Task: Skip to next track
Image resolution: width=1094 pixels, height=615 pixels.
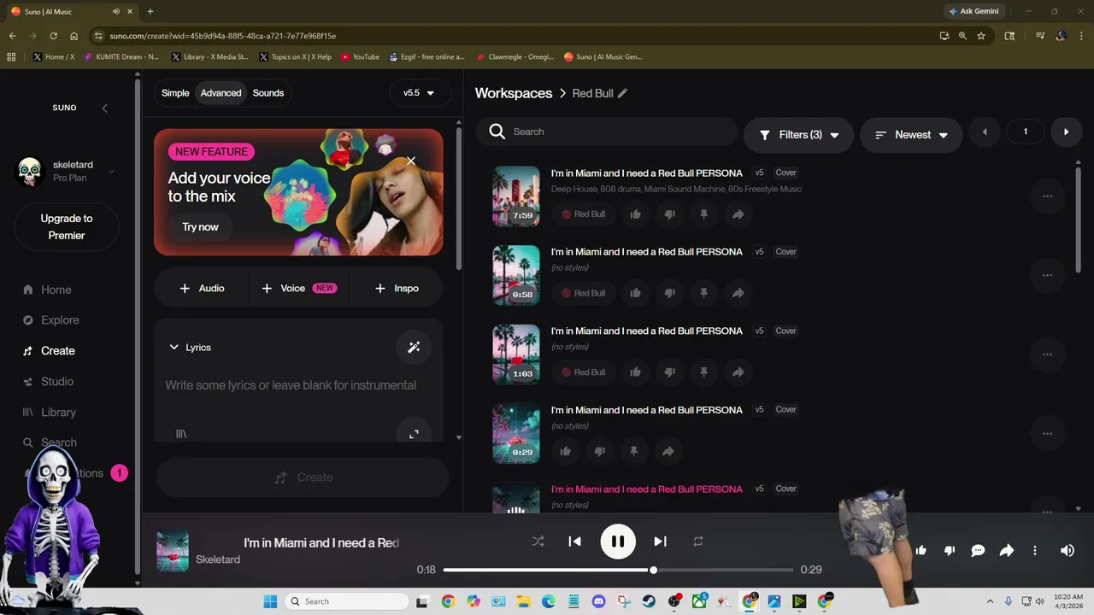Action: pyautogui.click(x=660, y=542)
